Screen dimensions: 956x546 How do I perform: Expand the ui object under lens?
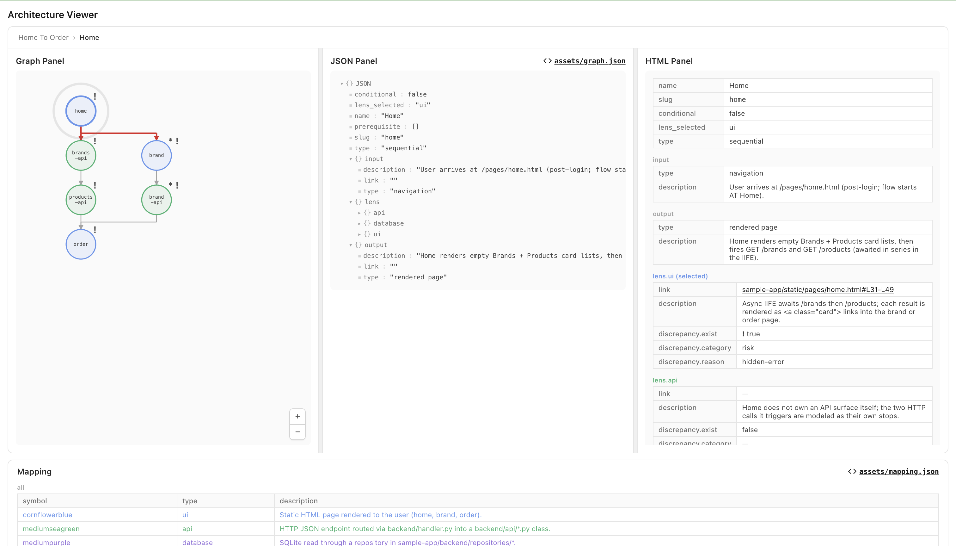(x=359, y=234)
